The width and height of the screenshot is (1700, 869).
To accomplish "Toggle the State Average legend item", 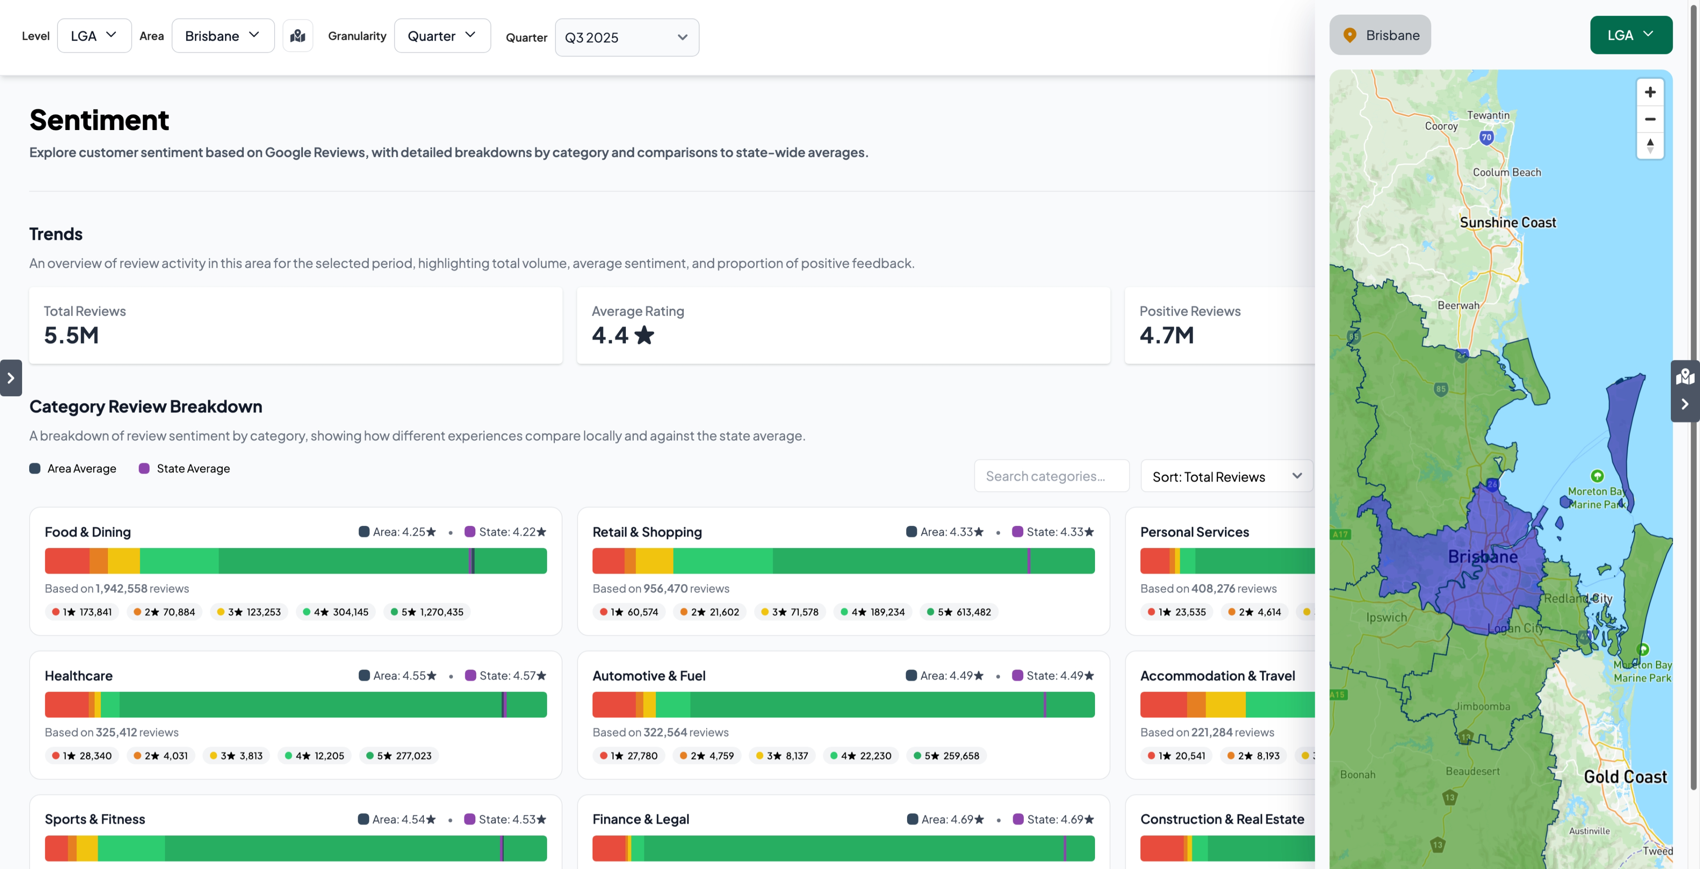I will [x=184, y=468].
